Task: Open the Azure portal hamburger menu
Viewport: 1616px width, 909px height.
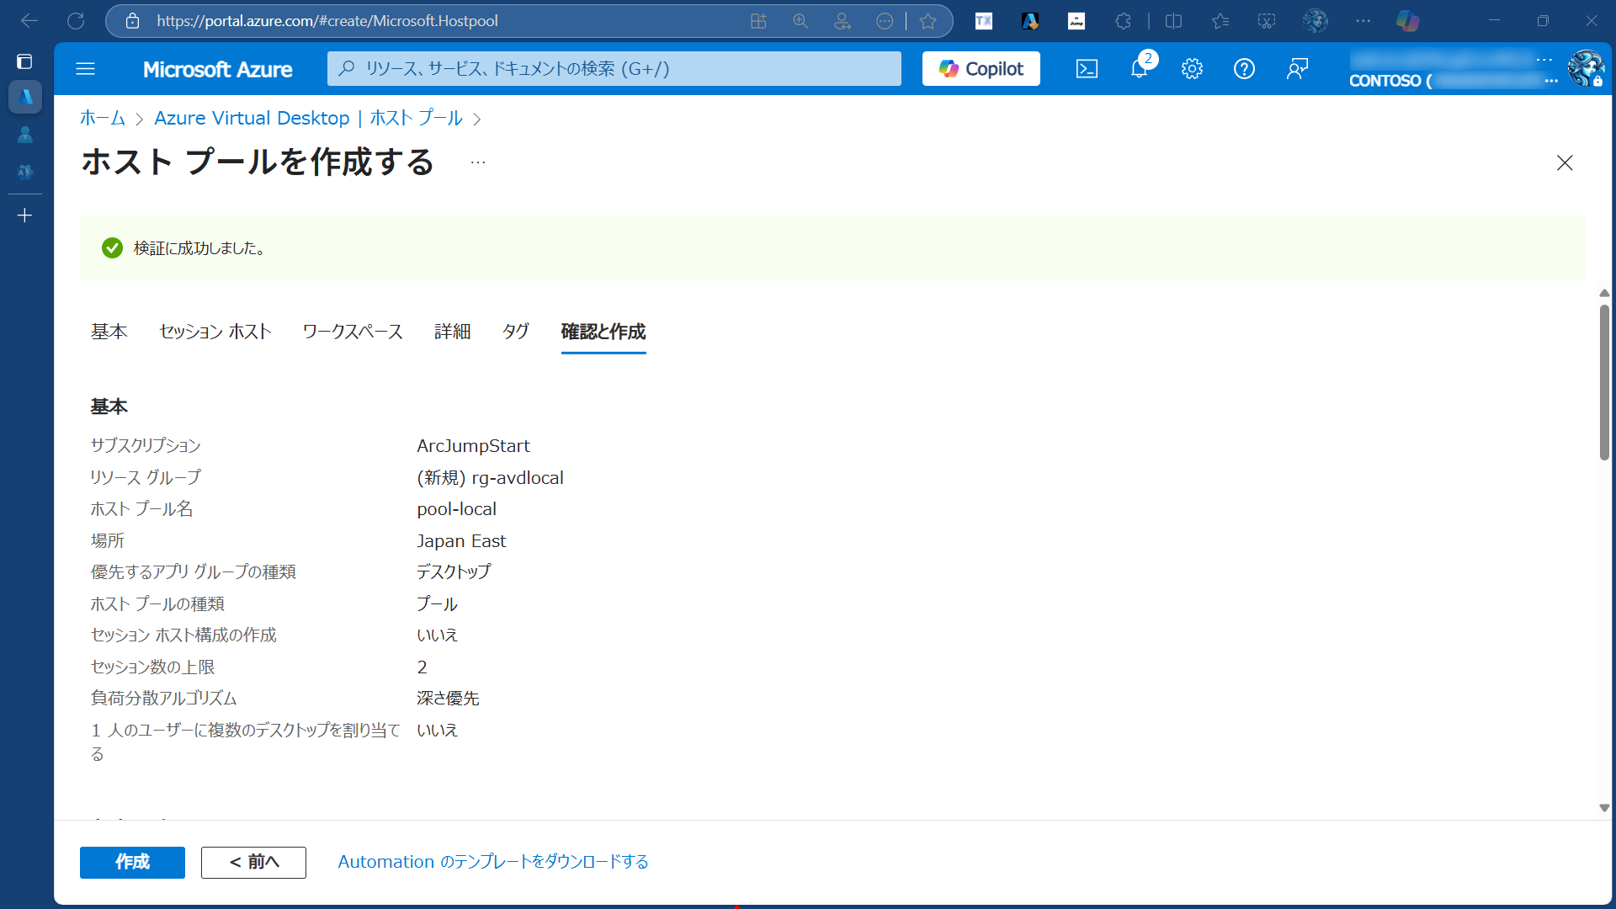Action: pos(85,69)
